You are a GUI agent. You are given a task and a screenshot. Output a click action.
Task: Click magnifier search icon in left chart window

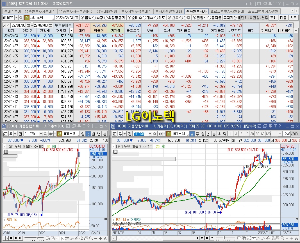tap(45, 134)
